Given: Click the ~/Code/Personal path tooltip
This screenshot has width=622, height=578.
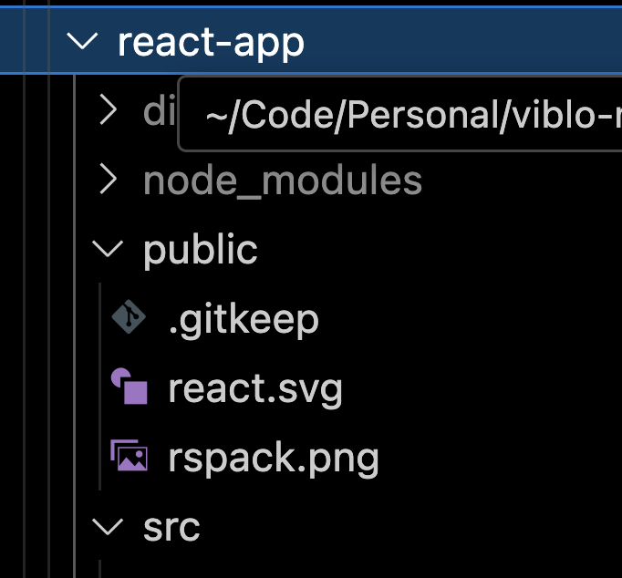Looking at the screenshot, I should click(401, 116).
